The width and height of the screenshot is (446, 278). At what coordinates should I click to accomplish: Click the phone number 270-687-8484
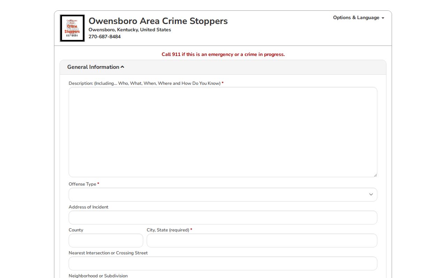[105, 36]
